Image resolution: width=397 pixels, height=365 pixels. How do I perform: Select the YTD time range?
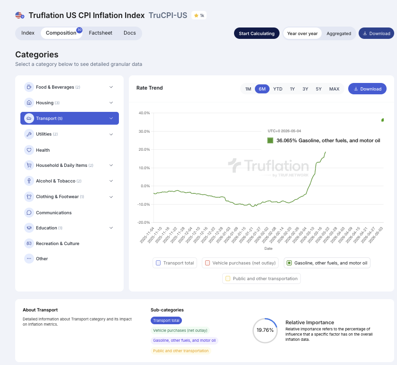(x=278, y=89)
